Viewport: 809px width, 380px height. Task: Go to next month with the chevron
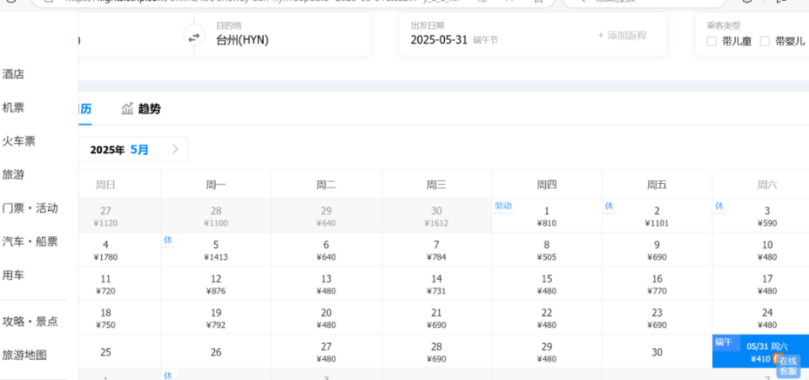tap(175, 150)
